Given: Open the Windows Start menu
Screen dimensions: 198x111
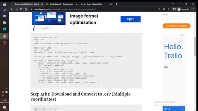Looking at the screenshot, I should click(4, 5).
